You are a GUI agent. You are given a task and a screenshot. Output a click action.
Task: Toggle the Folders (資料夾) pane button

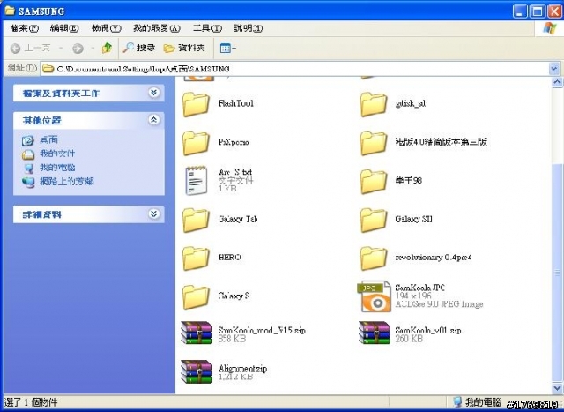[184, 48]
